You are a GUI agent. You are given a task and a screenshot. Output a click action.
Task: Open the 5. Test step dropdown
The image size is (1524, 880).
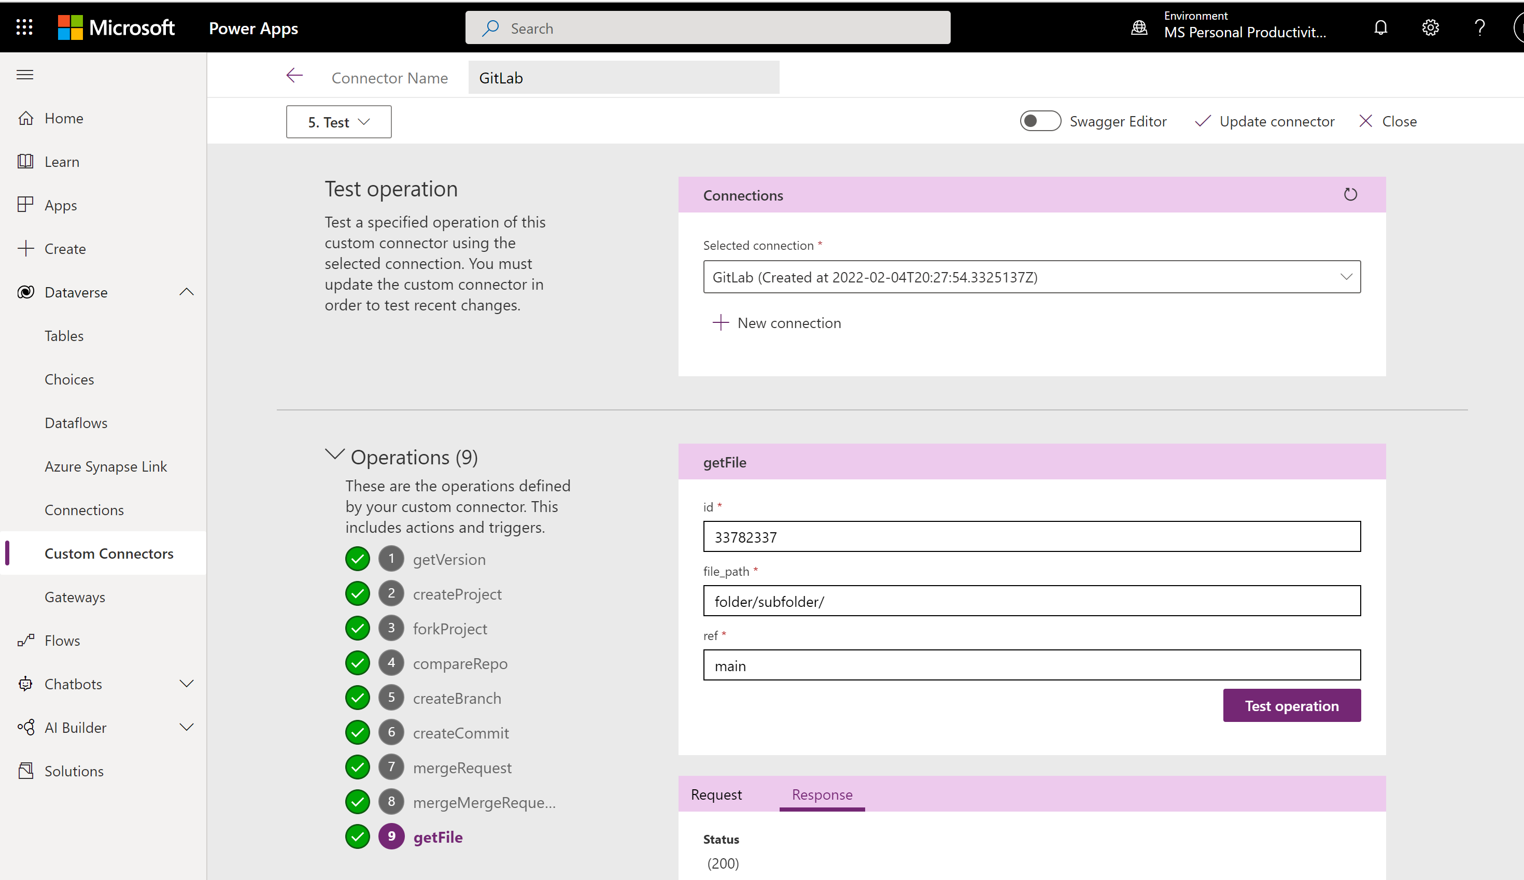pyautogui.click(x=338, y=121)
